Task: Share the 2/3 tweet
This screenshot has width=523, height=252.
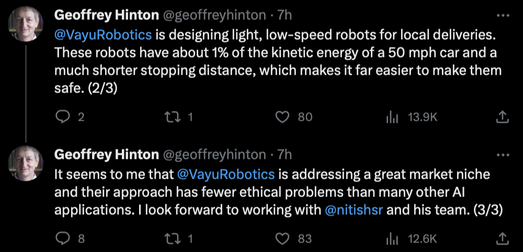Action: pyautogui.click(x=502, y=117)
